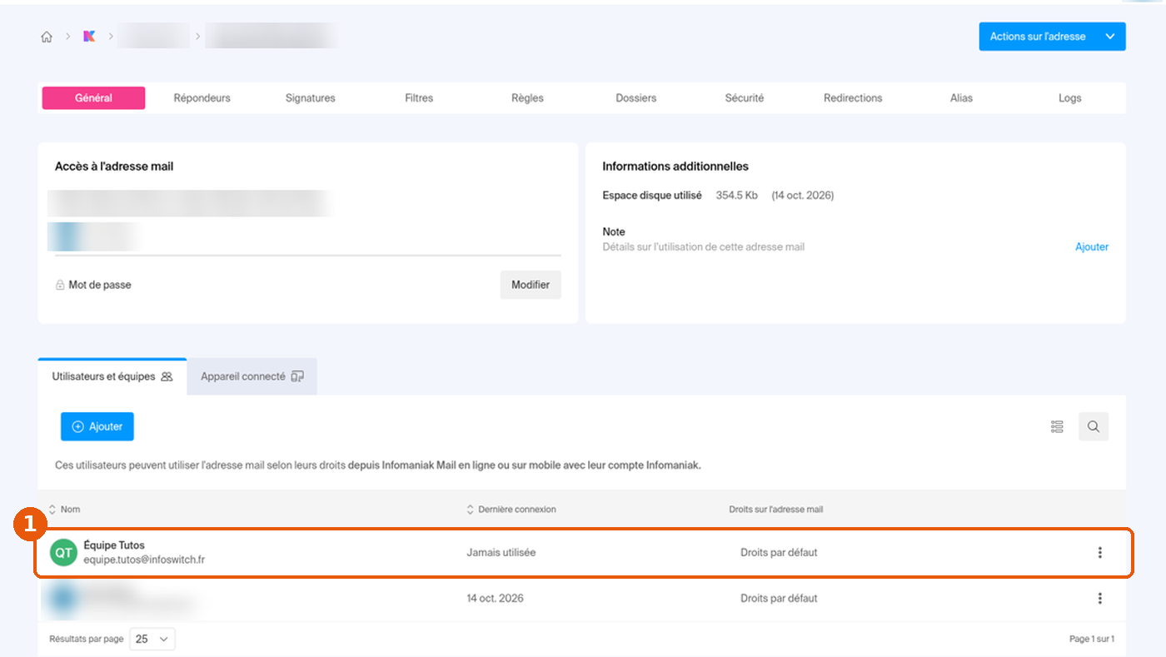Switch to the Appareil connecté tab
Screen dimensions: 1166x657
[x=252, y=376]
